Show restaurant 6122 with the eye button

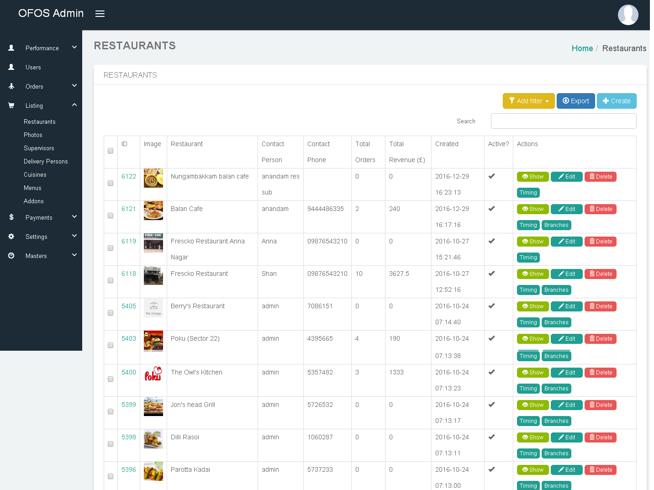click(533, 177)
